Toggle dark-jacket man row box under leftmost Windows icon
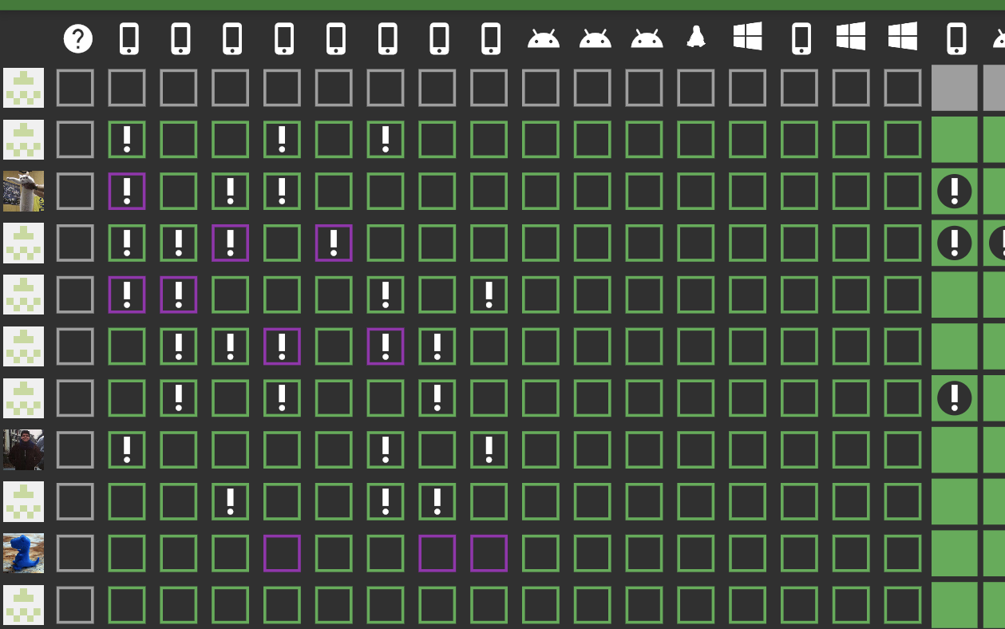 tap(748, 449)
